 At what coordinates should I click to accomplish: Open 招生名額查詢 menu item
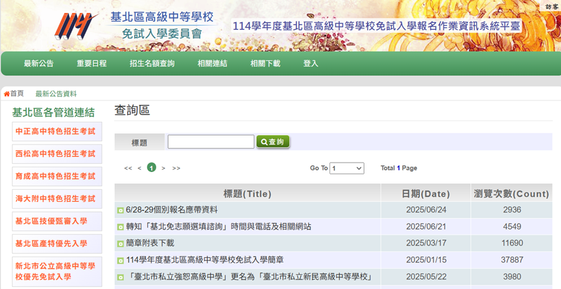pyautogui.click(x=152, y=64)
